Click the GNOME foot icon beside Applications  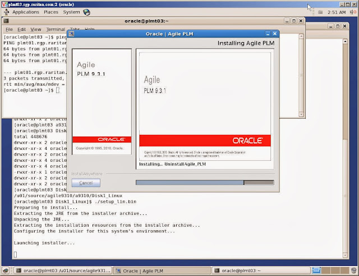pyautogui.click(x=6, y=12)
